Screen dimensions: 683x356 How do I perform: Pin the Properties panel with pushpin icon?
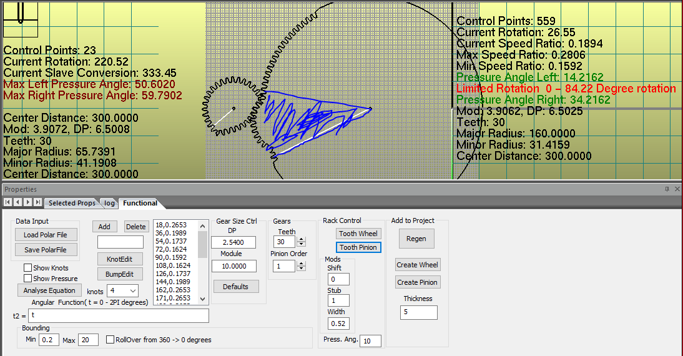click(x=667, y=189)
